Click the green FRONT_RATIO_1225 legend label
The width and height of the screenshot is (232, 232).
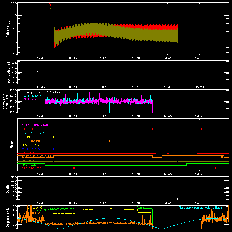(38, 210)
